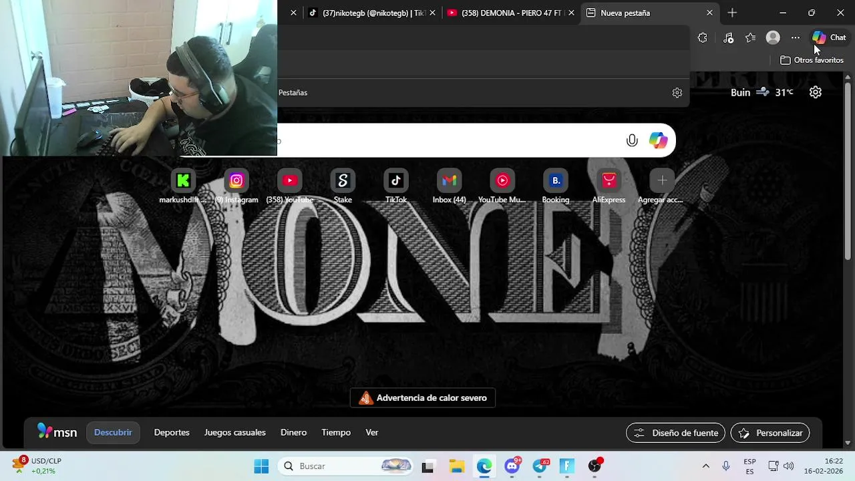This screenshot has height=481, width=855.
Task: Open the browser extensions puzzle icon
Action: 702,37
